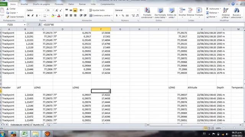245x137 pixels.
Task: Open Ordenar y filtrar
Action: (225, 13)
